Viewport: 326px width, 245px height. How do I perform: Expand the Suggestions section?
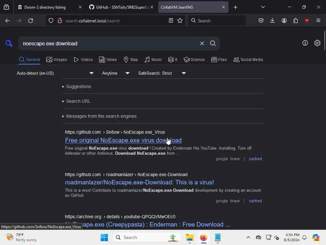coord(76,86)
